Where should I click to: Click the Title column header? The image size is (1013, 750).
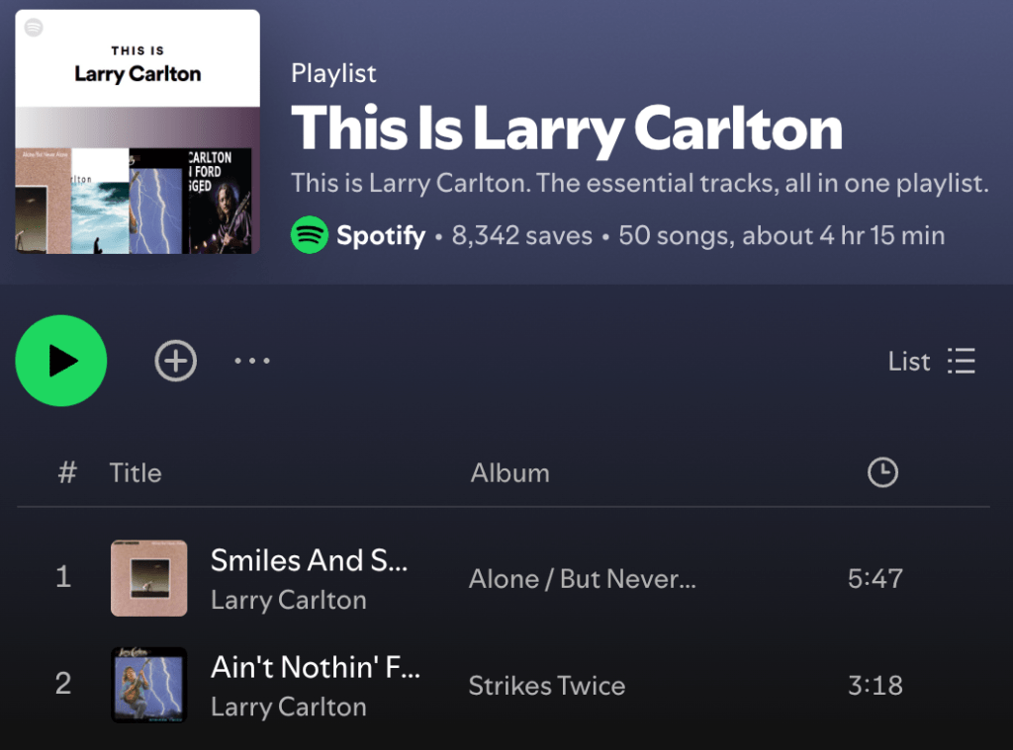coord(135,473)
